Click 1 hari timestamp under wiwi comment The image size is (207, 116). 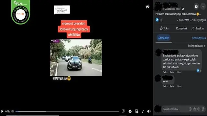tap(179, 86)
